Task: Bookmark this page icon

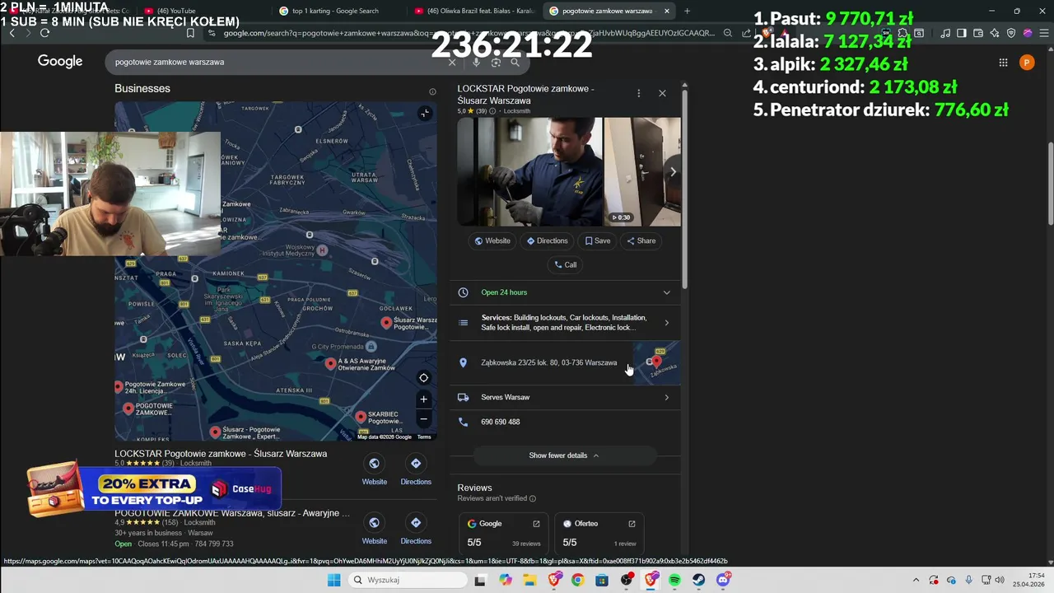Action: 190,33
